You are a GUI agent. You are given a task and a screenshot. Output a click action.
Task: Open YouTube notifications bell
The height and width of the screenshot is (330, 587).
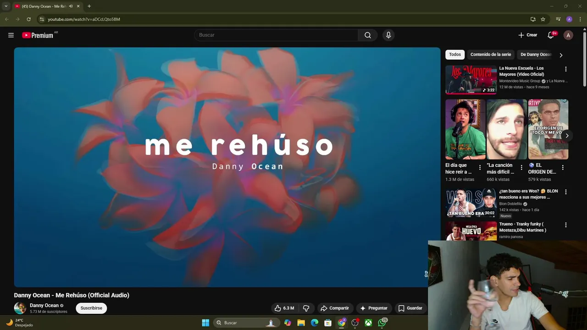point(551,35)
